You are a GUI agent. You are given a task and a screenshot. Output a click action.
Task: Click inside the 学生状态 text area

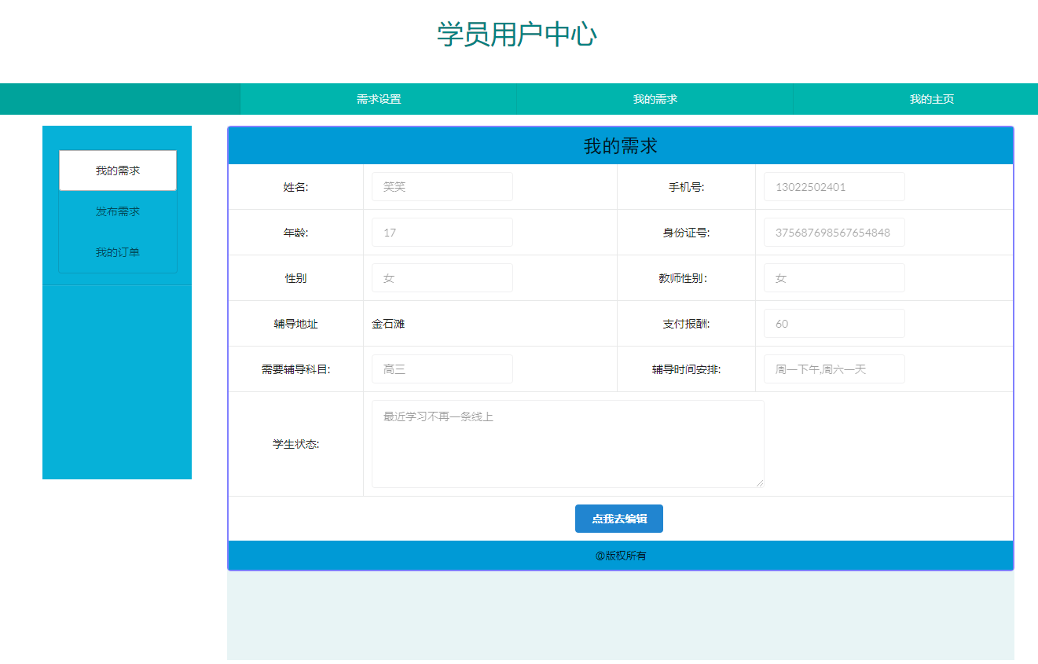click(567, 442)
